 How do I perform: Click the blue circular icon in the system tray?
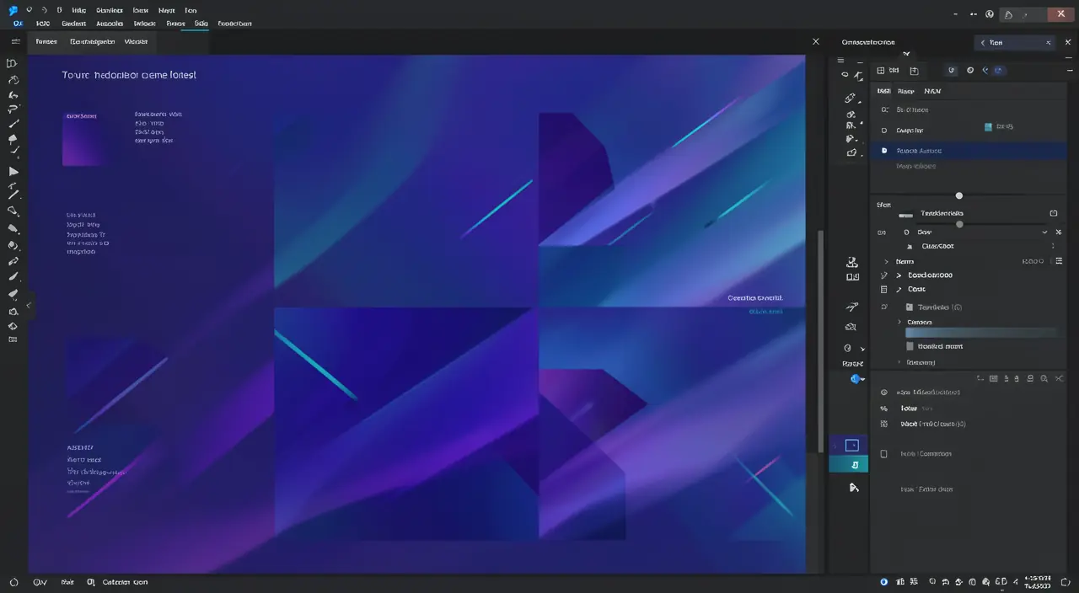click(x=883, y=582)
